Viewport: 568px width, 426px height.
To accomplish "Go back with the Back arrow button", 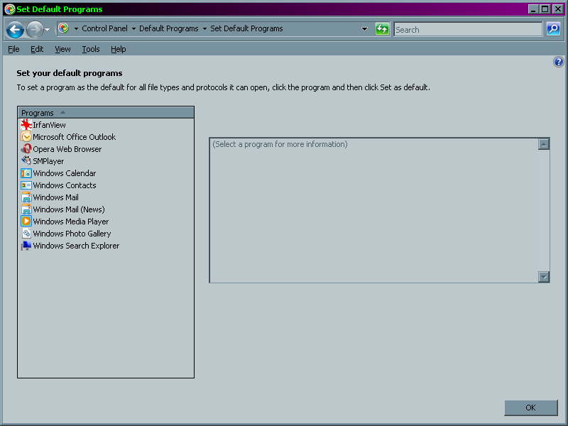I will [15, 29].
